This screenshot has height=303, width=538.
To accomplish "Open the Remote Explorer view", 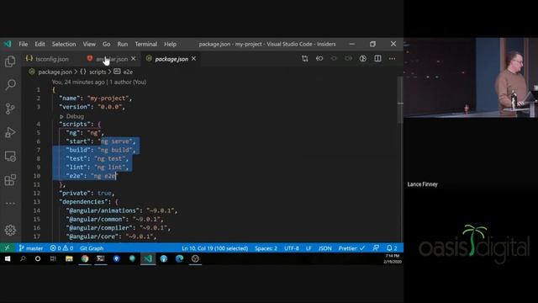I will [x=10, y=157].
